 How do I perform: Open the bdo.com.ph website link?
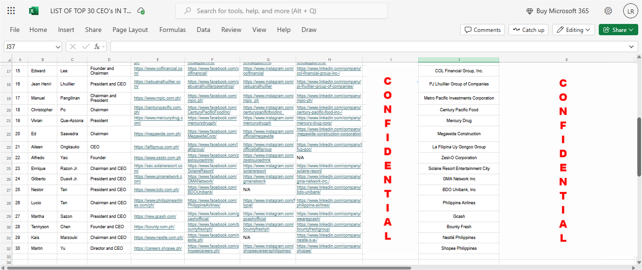coord(157,190)
